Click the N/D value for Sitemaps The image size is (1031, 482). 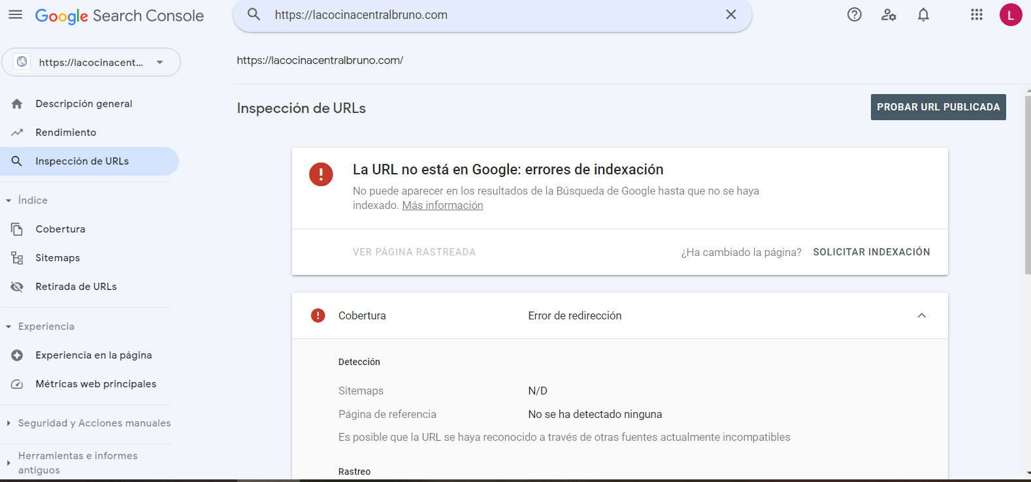(538, 391)
